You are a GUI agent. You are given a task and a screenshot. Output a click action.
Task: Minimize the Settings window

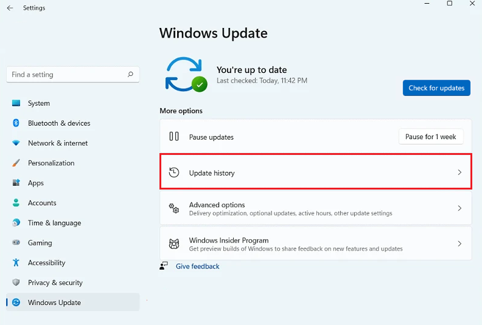(427, 4)
